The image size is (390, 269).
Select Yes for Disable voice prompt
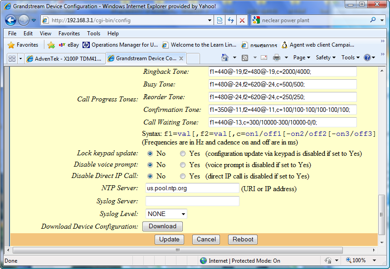coord(183,165)
